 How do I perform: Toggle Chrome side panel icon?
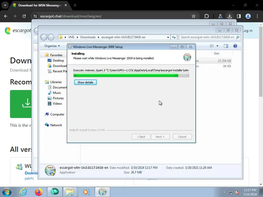pyautogui.click(x=239, y=16)
